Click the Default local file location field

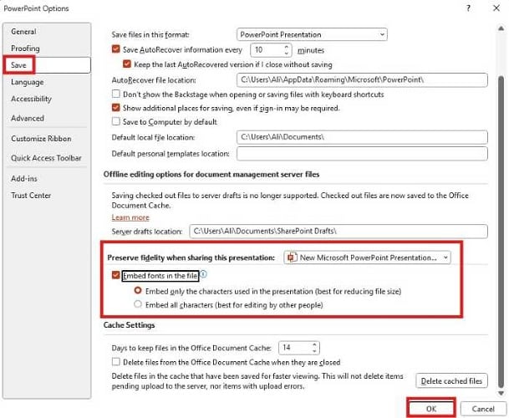pyautogui.click(x=362, y=137)
